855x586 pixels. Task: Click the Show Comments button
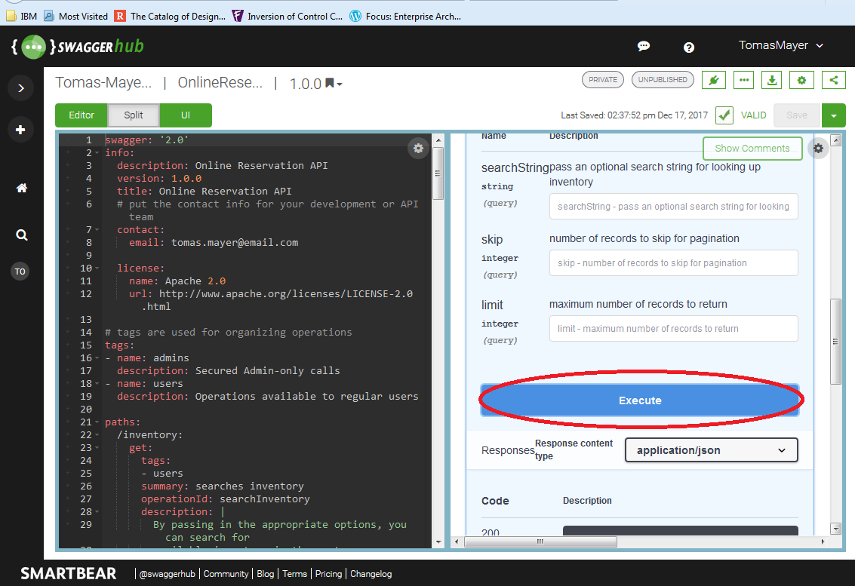[x=752, y=149]
